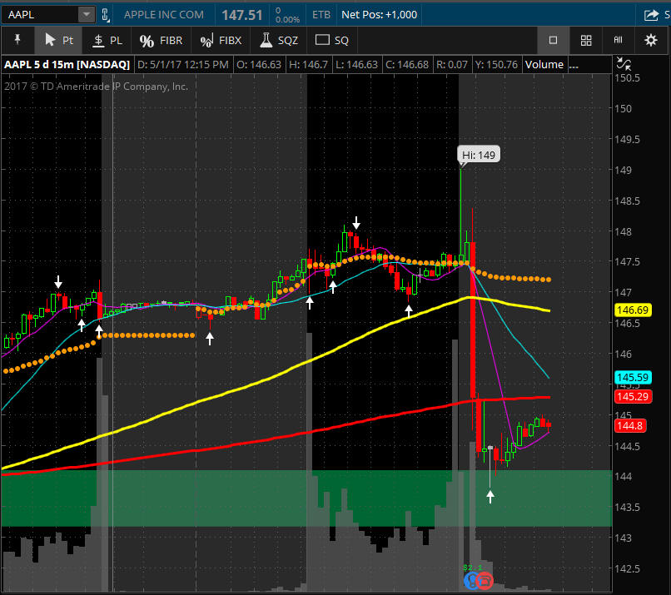This screenshot has width=671, height=595.
Task: Click the All bars icon
Action: (x=618, y=40)
